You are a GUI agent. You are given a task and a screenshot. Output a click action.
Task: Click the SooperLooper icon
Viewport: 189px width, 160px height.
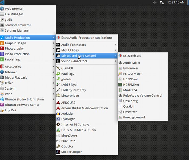[x=58, y=152]
